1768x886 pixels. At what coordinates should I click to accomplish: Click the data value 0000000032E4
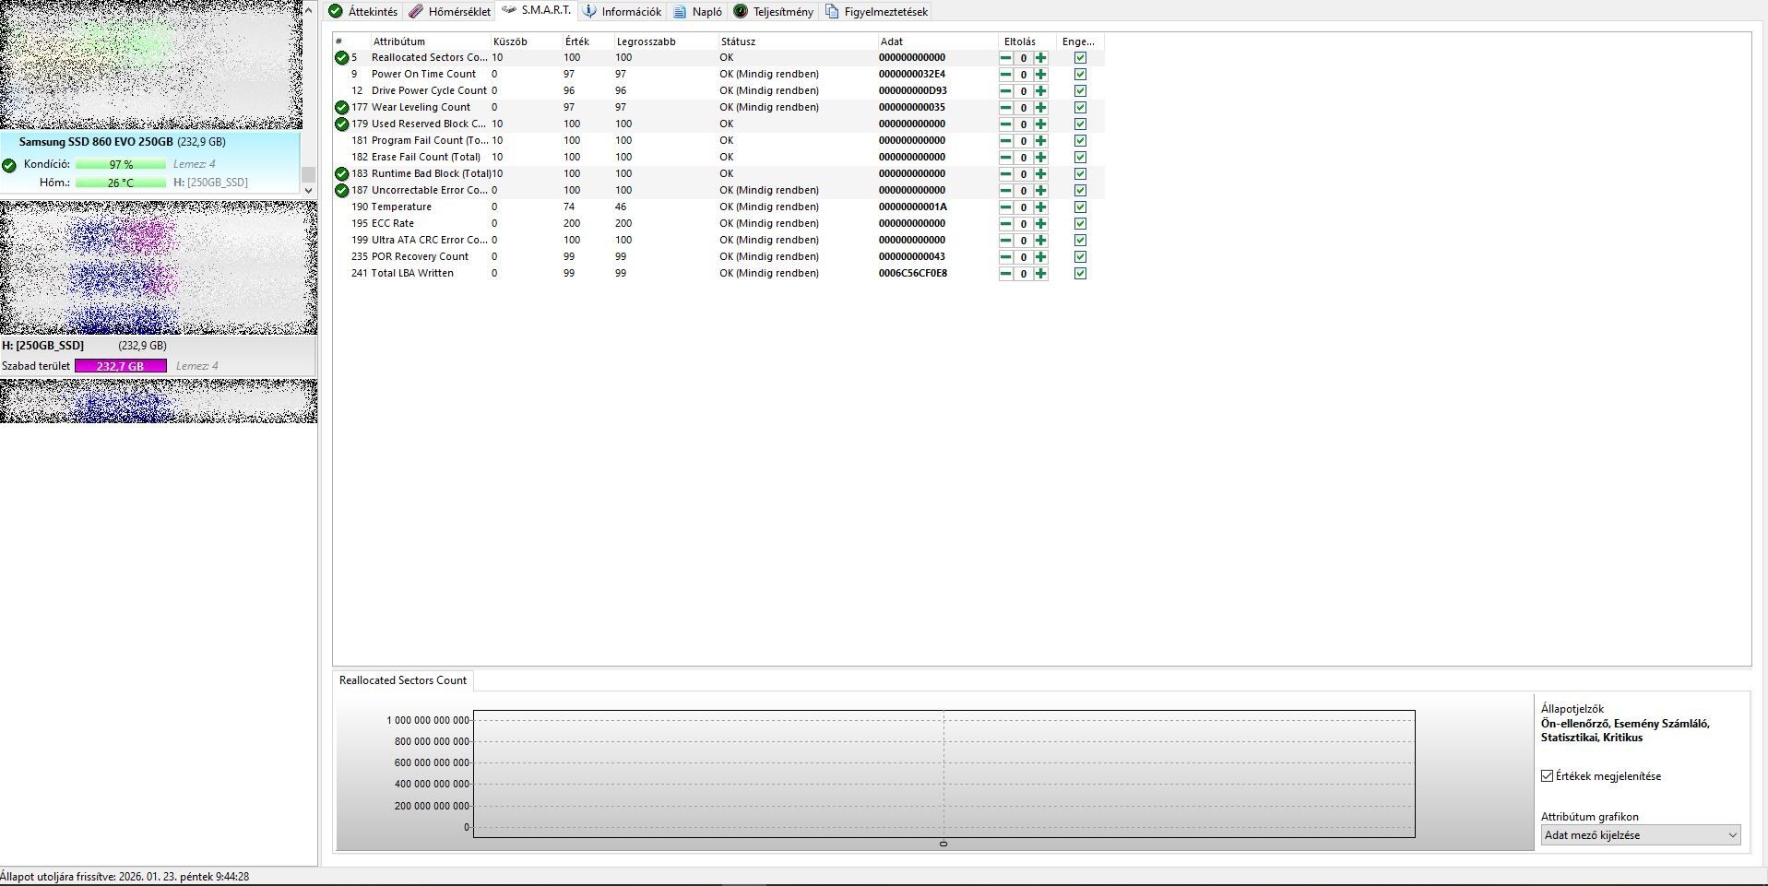pos(912,75)
